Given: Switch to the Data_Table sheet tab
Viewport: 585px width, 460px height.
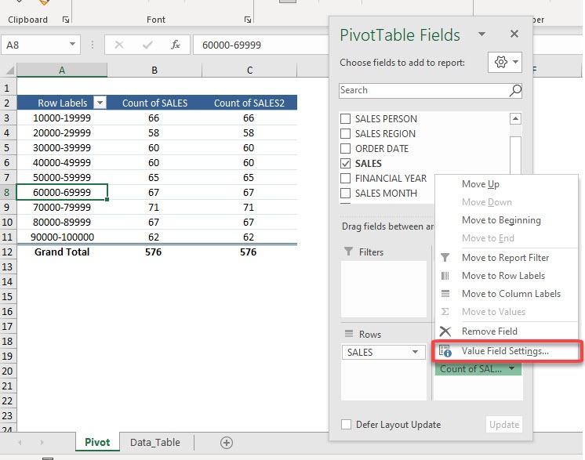Looking at the screenshot, I should [155, 443].
